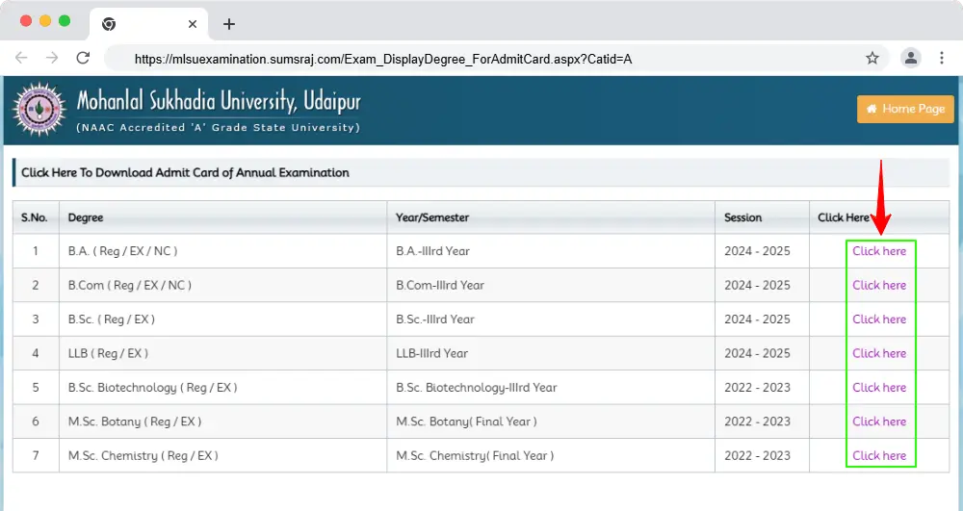This screenshot has height=511, width=963.
Task: Go to the Home Page button
Action: (x=905, y=109)
